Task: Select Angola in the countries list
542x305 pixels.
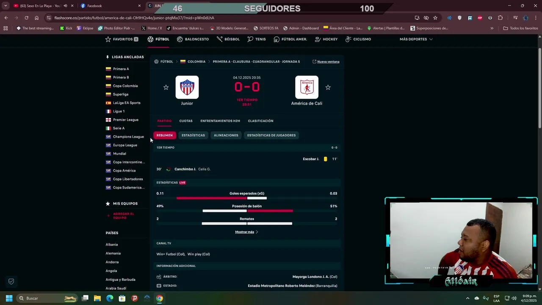Action: tap(111, 271)
